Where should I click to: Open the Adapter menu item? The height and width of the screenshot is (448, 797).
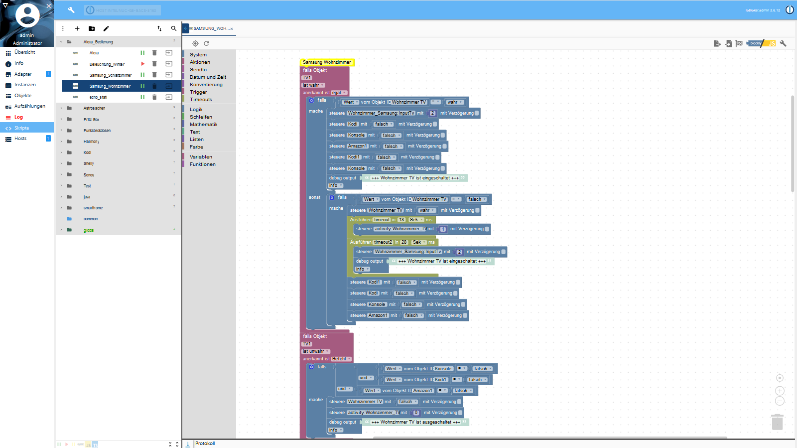point(27,74)
